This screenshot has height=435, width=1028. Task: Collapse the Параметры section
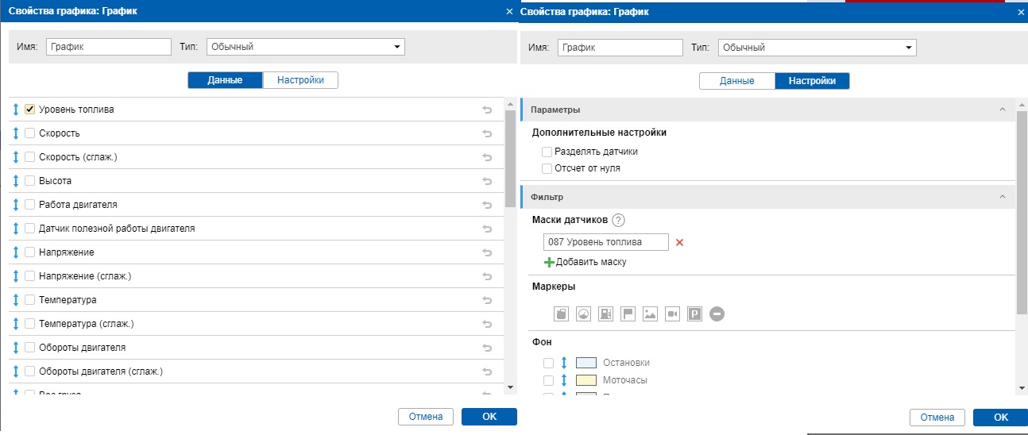[x=1003, y=110]
